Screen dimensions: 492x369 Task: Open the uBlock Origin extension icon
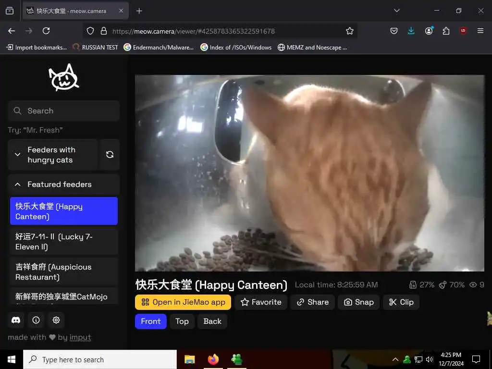click(463, 31)
